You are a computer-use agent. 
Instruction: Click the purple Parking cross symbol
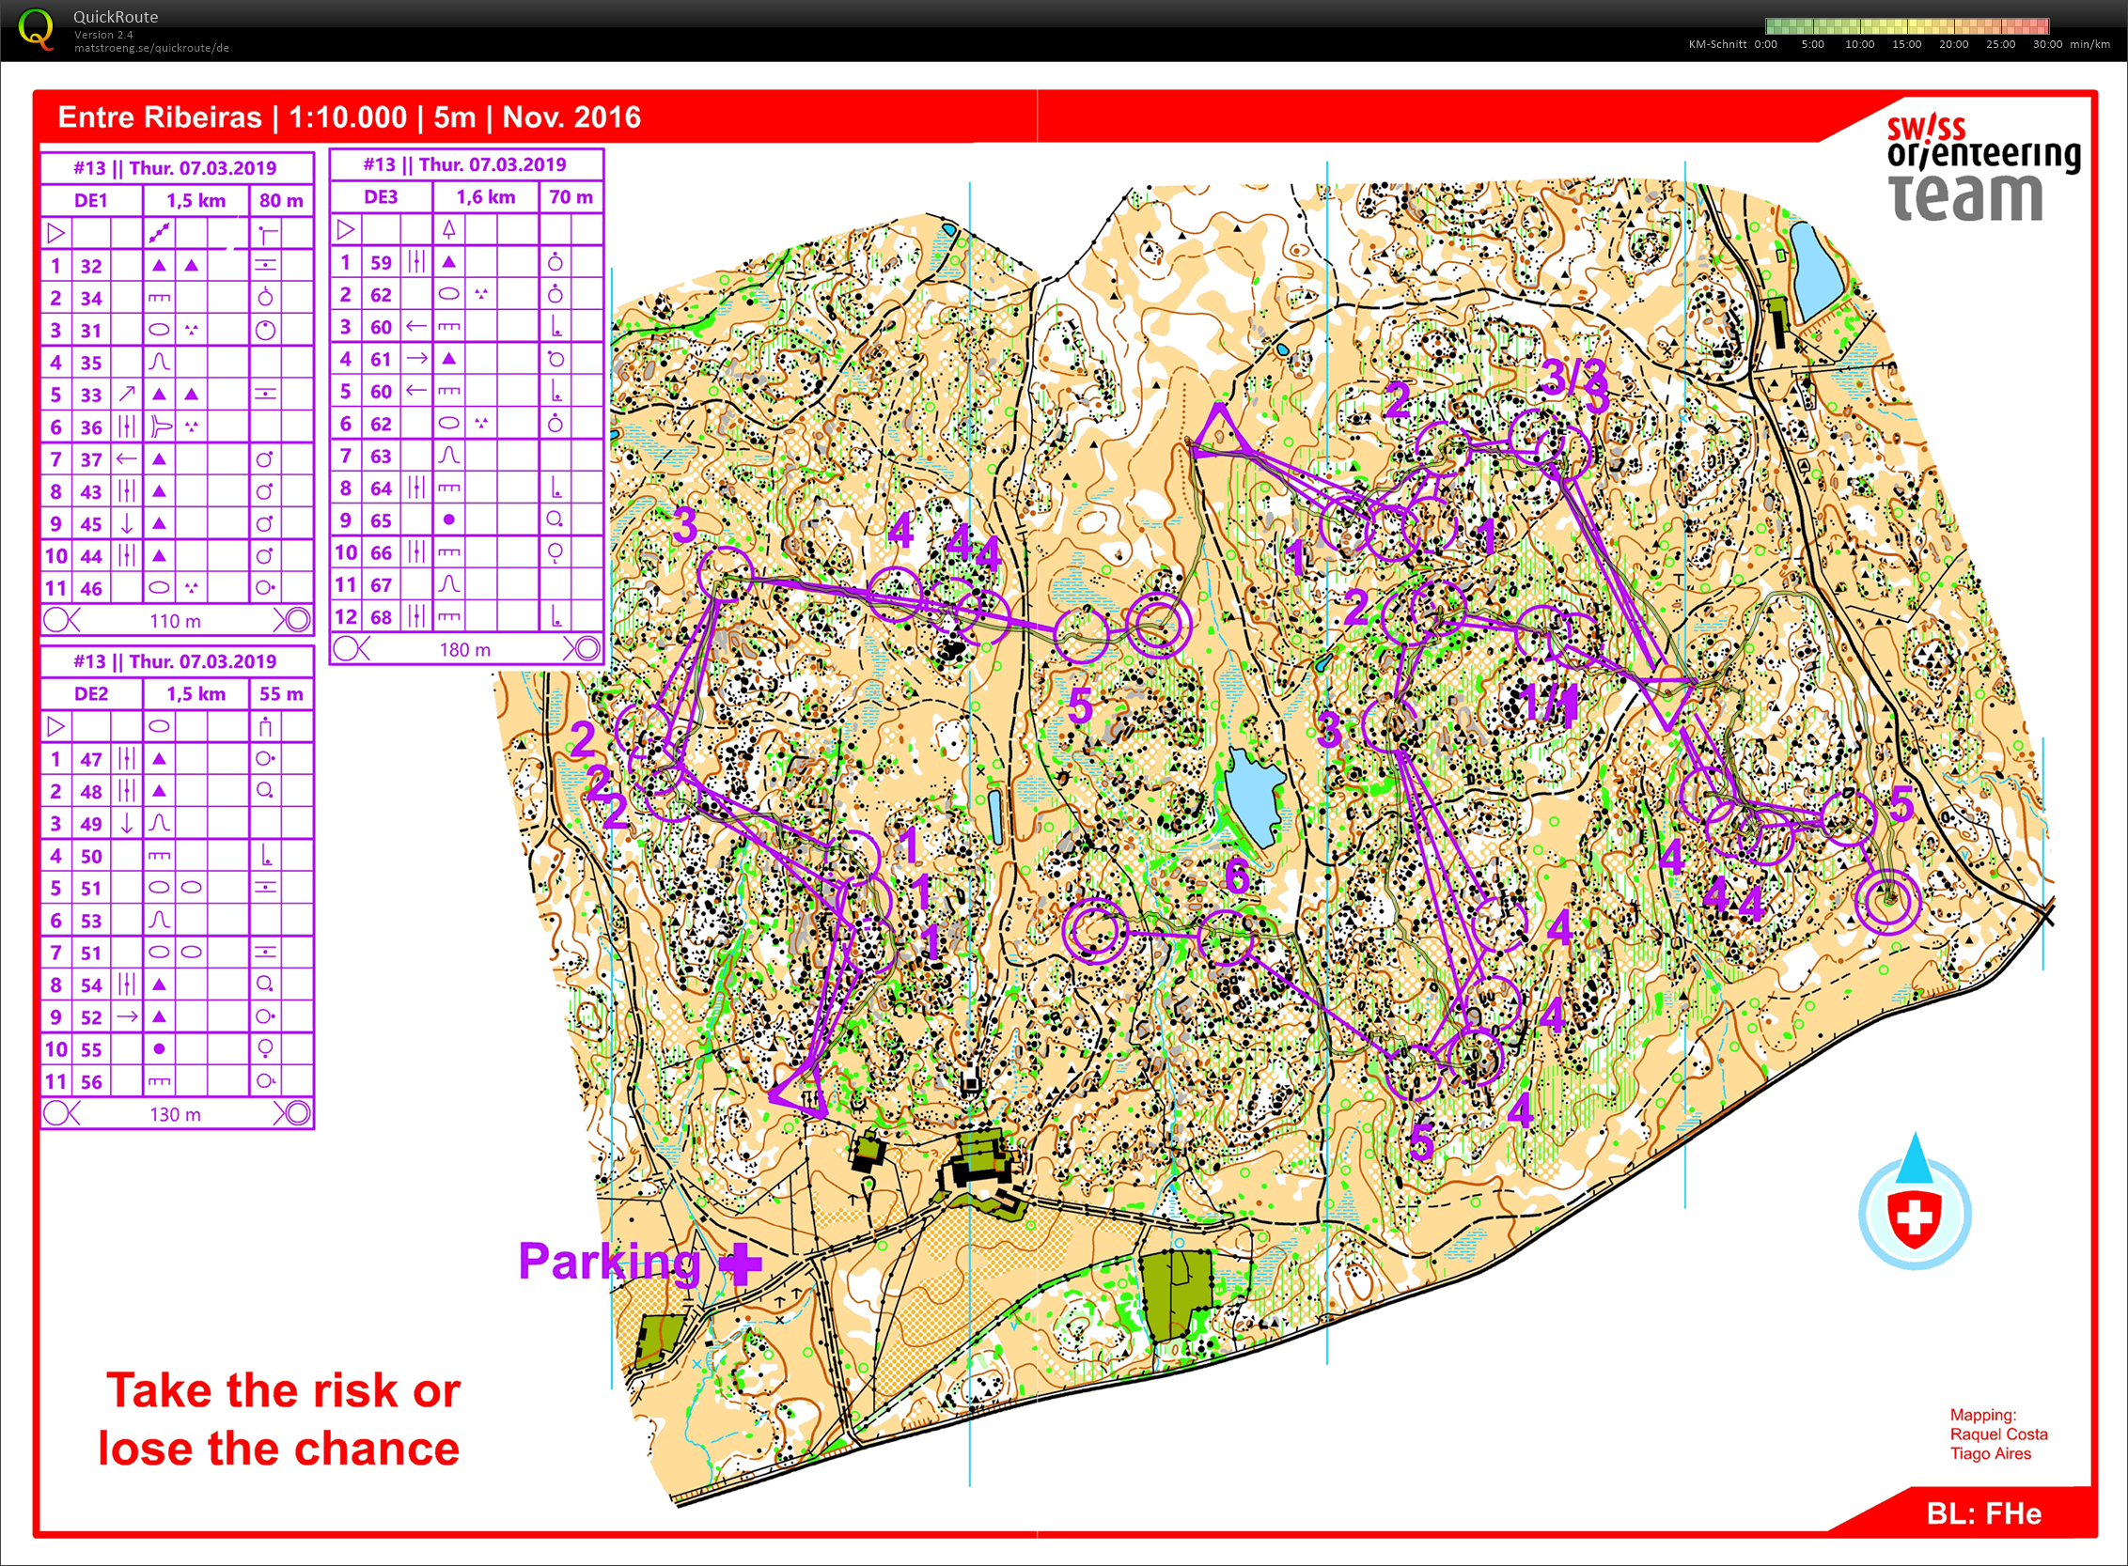pyautogui.click(x=740, y=1263)
